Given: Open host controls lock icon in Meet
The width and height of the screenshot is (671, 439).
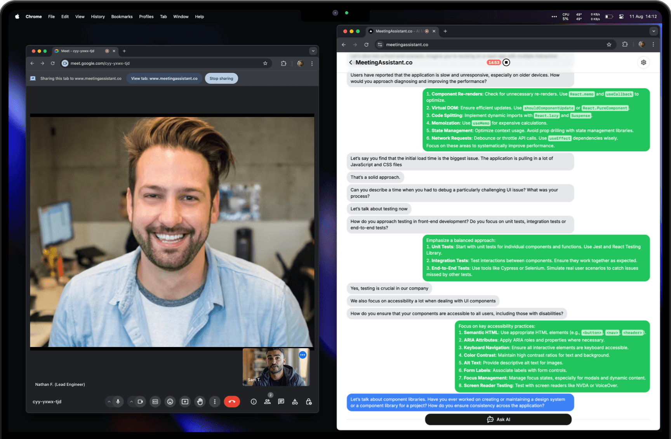Looking at the screenshot, I should 309,402.
